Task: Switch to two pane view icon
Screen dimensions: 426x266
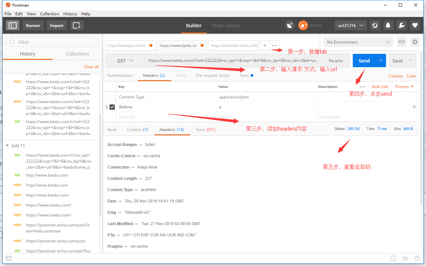Action: [393, 258]
